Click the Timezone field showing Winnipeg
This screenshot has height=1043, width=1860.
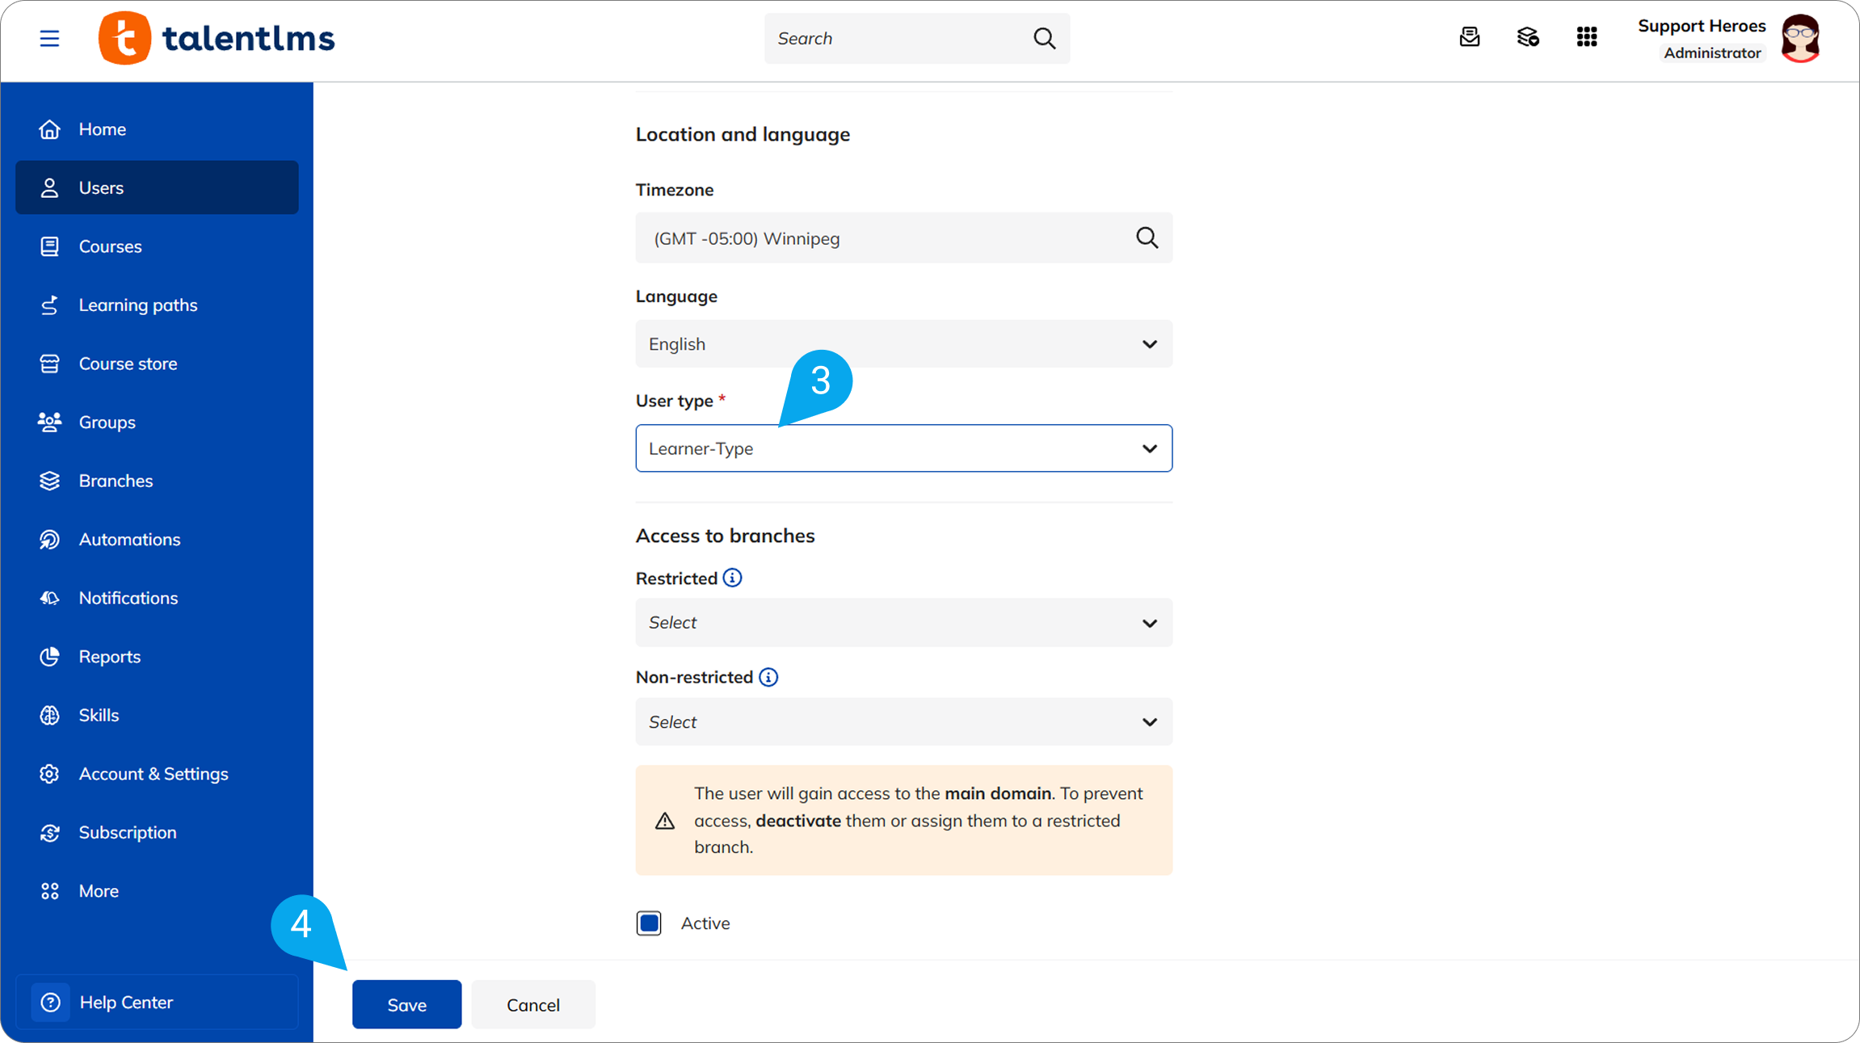coord(903,238)
